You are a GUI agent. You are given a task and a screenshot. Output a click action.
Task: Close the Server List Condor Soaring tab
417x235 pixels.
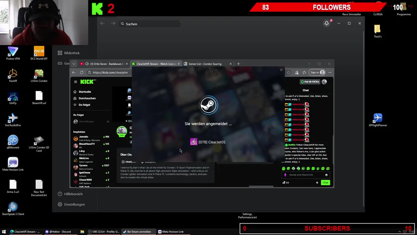point(230,64)
